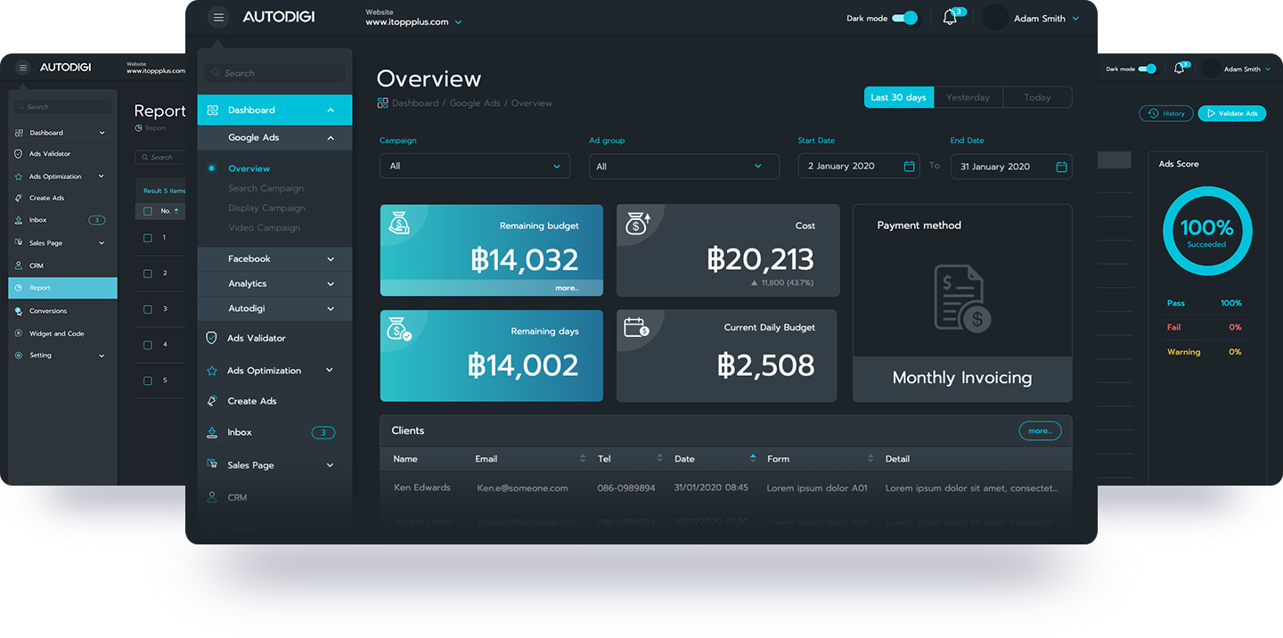
Task: Toggle Dark mode switch in right back window
Action: click(1148, 69)
